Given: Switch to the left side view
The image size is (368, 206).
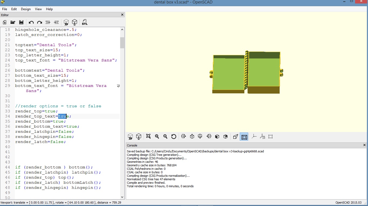Looking at the screenshot, I should click(x=209, y=137).
